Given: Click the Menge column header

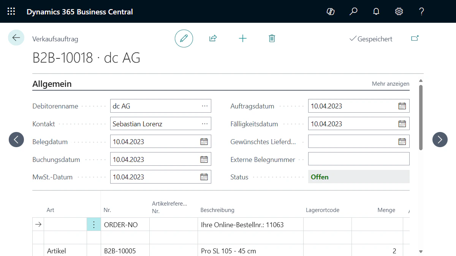Looking at the screenshot, I should 386,210.
